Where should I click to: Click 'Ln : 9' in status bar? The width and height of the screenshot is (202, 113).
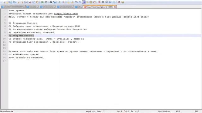(120, 111)
